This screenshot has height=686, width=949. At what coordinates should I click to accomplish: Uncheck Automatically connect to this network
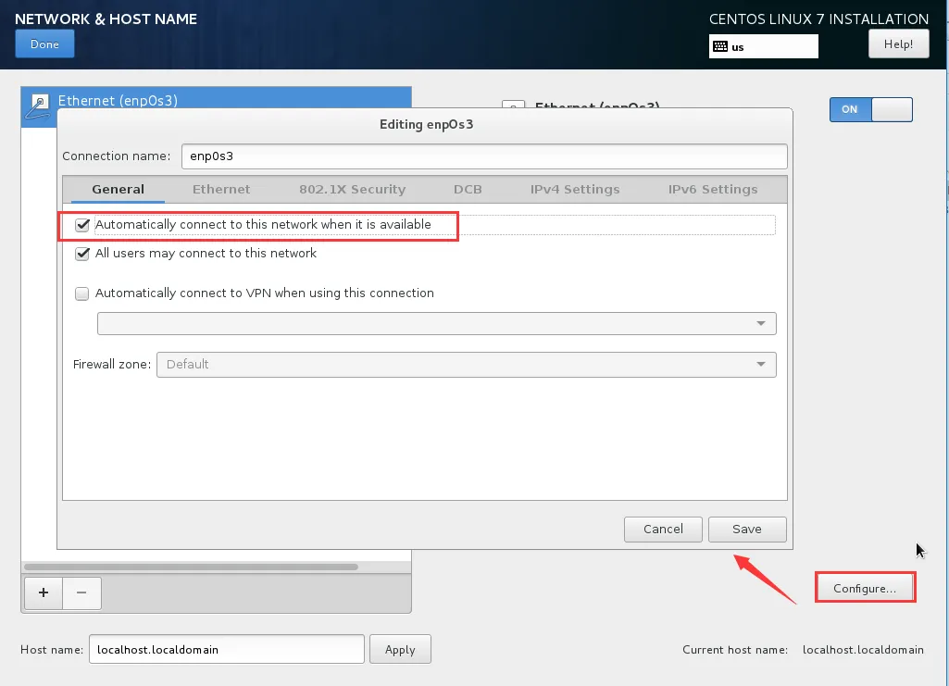[x=82, y=225]
